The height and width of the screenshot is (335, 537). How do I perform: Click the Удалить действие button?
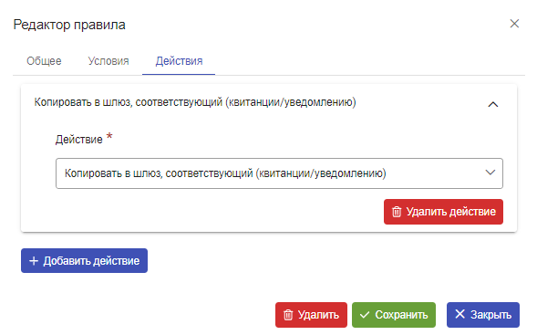tap(443, 212)
